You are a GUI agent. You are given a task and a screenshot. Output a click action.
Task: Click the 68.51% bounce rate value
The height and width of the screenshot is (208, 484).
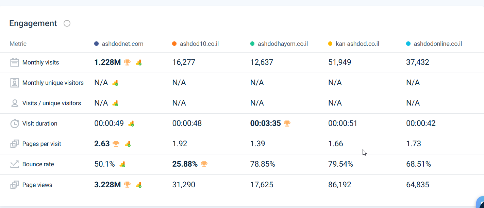(x=418, y=164)
